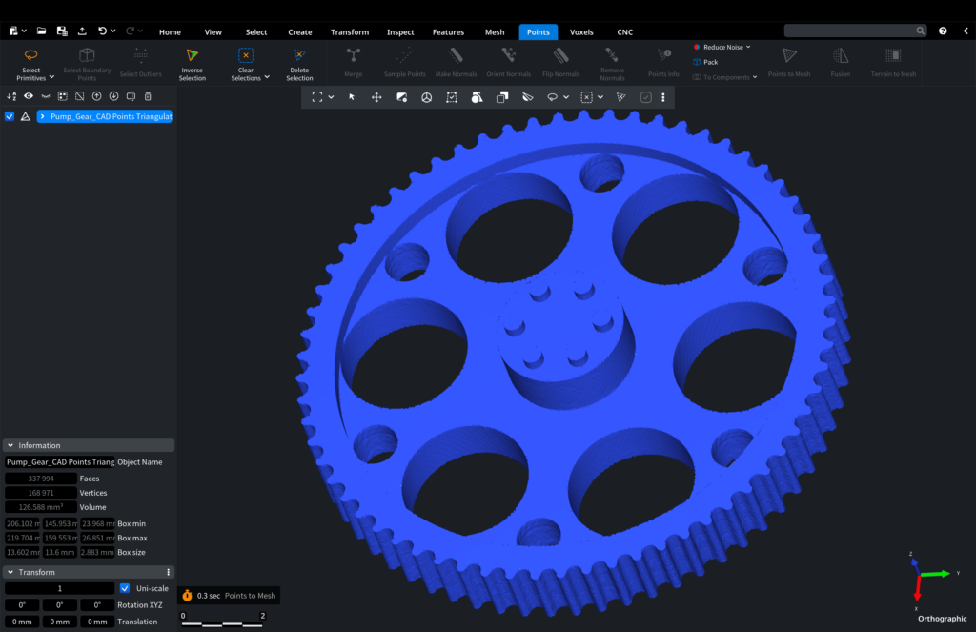Select the arrow pointer tool in viewport toolbar
Viewport: 976px width, 632px height.
coord(352,97)
